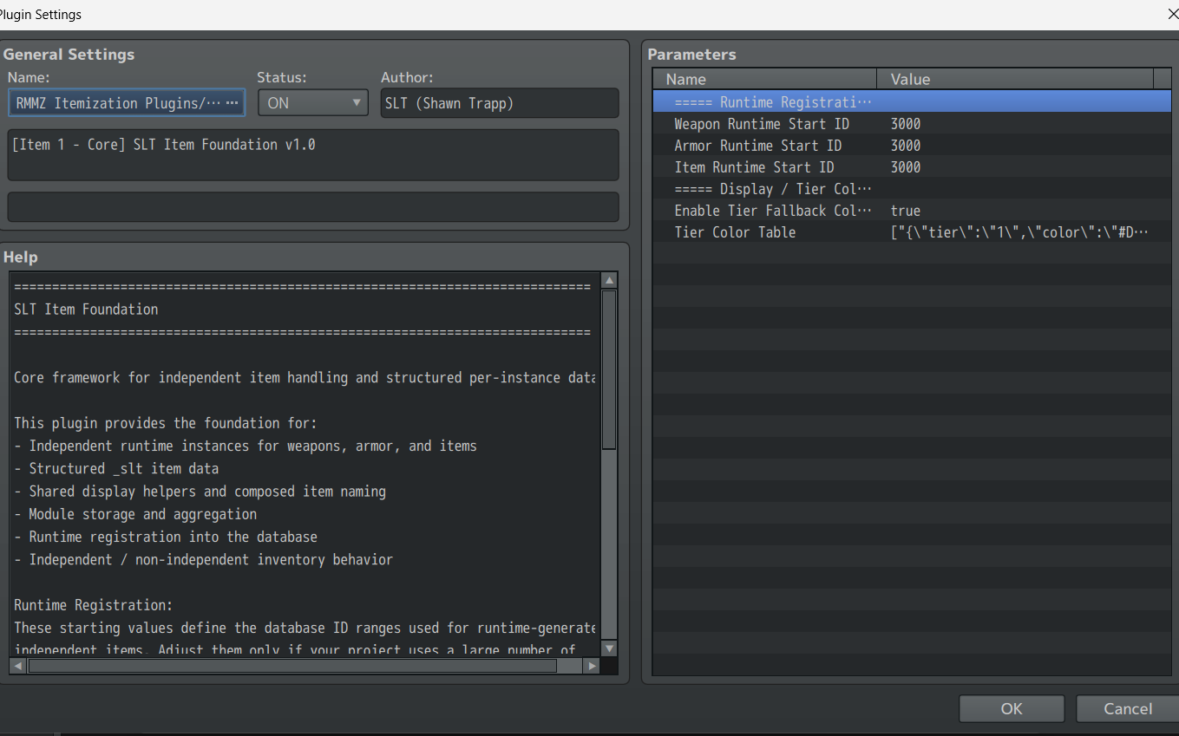Click the Name column header in Parameters

click(763, 79)
